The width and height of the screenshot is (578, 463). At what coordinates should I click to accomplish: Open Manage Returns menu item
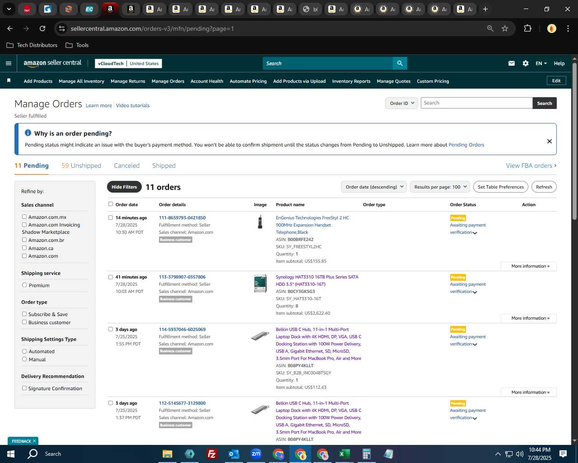(x=128, y=81)
